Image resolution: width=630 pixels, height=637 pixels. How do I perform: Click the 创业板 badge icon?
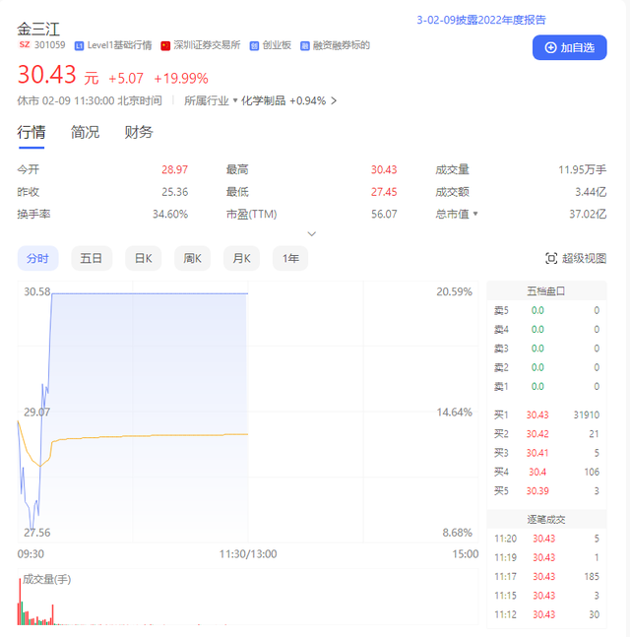point(254,46)
